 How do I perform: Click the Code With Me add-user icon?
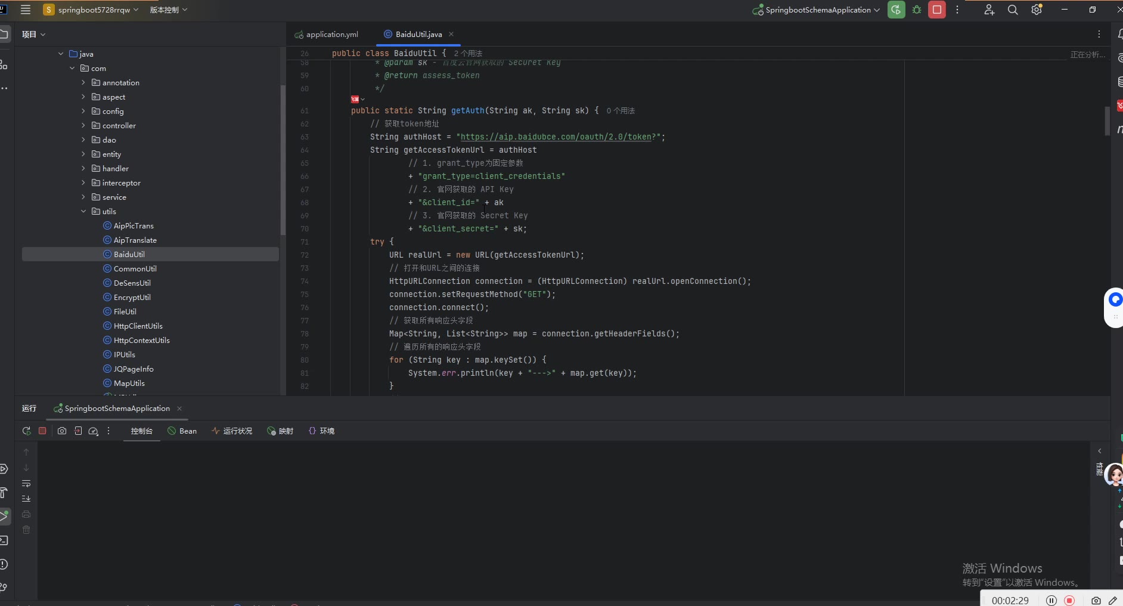point(989,10)
